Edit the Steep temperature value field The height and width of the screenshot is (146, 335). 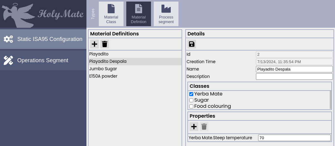click(x=294, y=138)
